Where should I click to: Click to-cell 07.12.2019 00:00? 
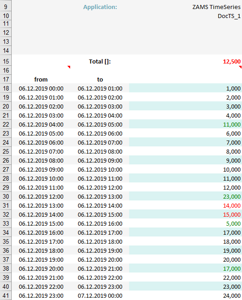click(100, 296)
